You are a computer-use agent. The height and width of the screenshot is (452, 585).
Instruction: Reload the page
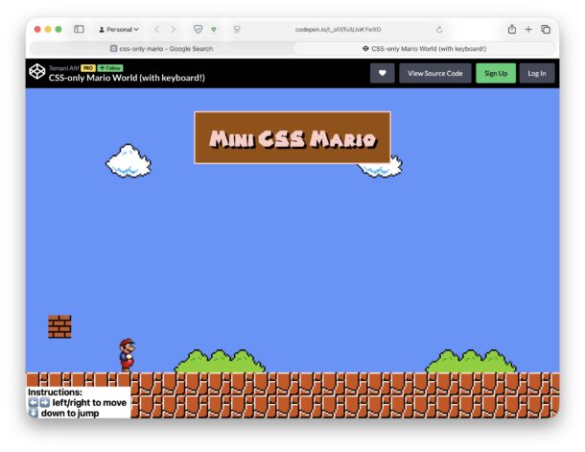pyautogui.click(x=439, y=30)
